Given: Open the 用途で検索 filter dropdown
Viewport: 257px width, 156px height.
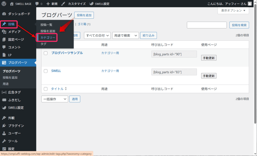Looking at the screenshot, I should (x=125, y=36).
